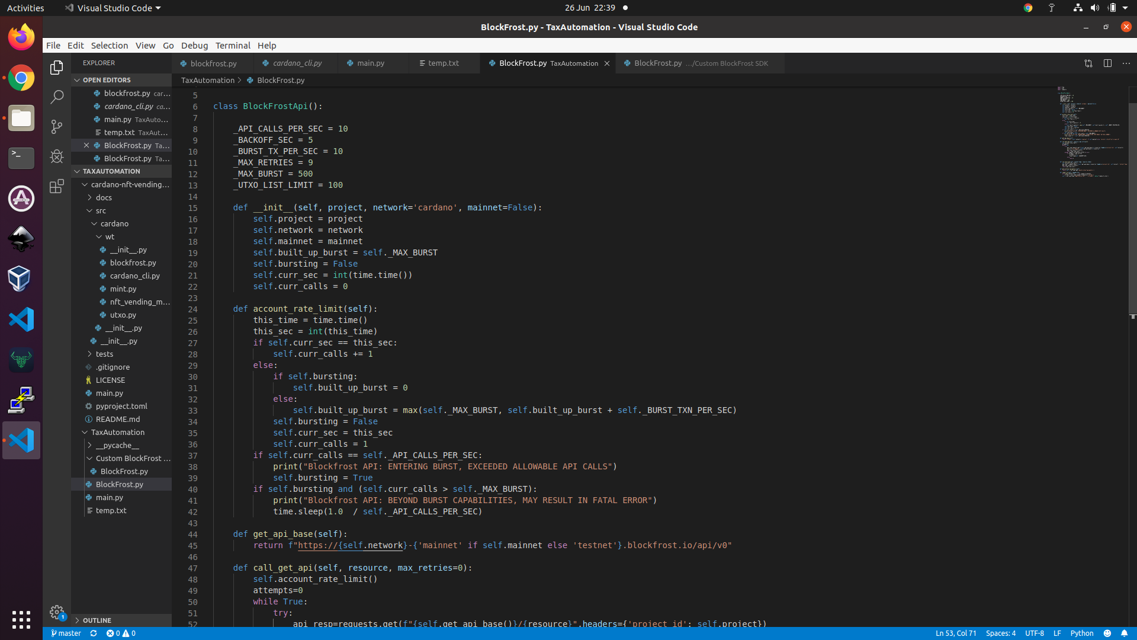Click TaxAutomation in the breadcrumb
Viewport: 1137px width, 640px height.
pyautogui.click(x=208, y=80)
